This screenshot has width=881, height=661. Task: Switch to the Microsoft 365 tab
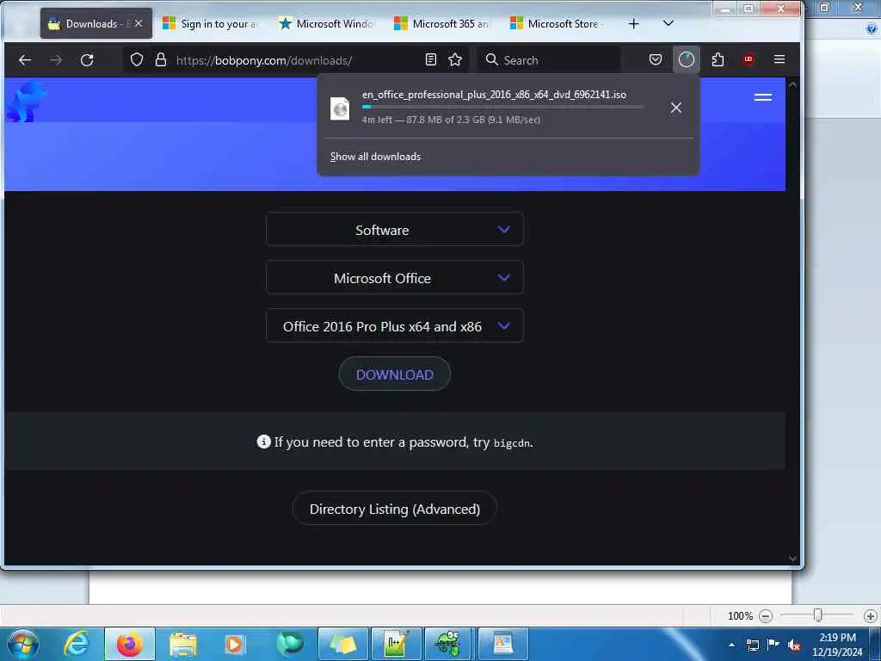443,23
